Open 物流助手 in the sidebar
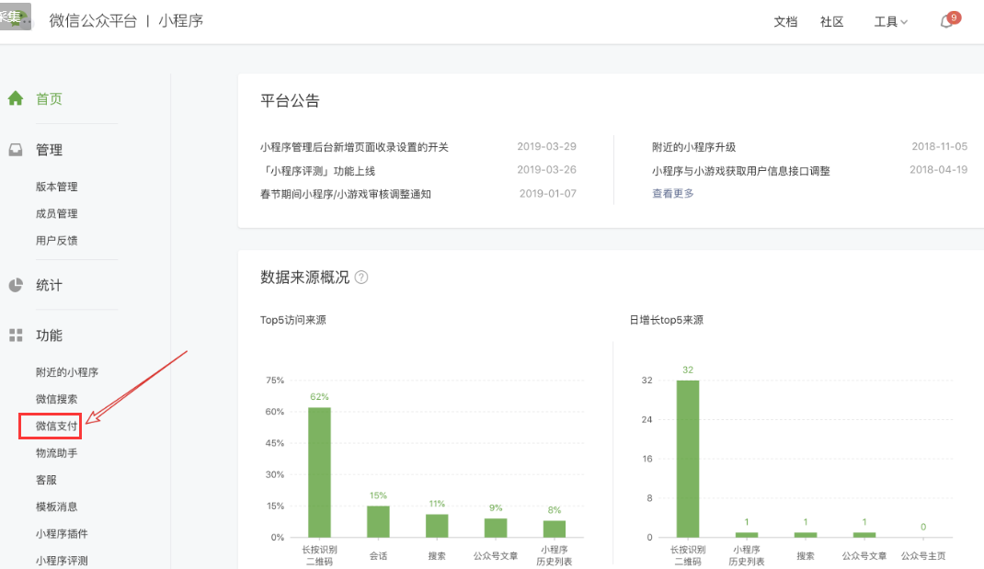Screen dimensions: 984x569 pyautogui.click(x=56, y=453)
